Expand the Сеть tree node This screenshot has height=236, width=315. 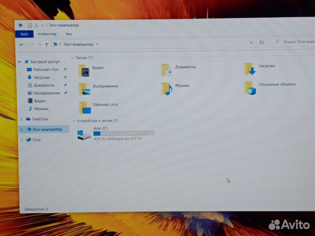[22, 140]
